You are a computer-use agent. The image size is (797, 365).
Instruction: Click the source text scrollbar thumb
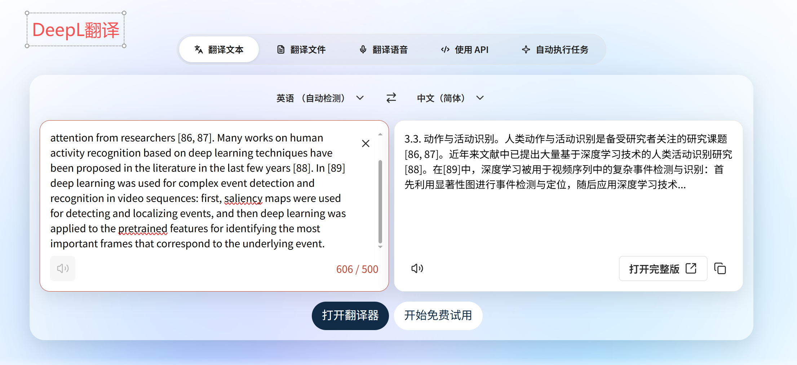(380, 202)
